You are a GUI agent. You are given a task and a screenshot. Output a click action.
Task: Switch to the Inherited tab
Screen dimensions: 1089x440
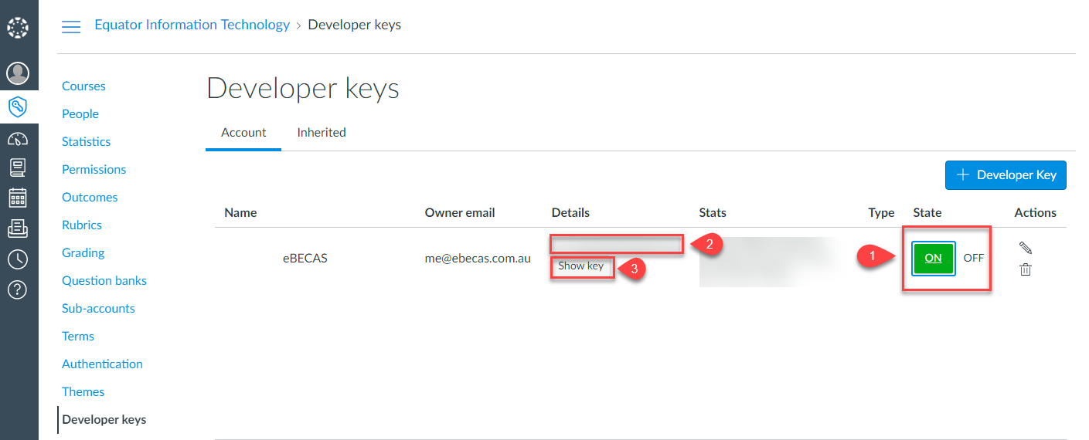click(322, 133)
